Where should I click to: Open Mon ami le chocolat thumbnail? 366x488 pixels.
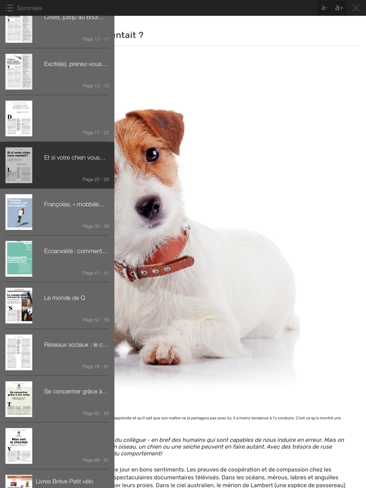tap(19, 446)
